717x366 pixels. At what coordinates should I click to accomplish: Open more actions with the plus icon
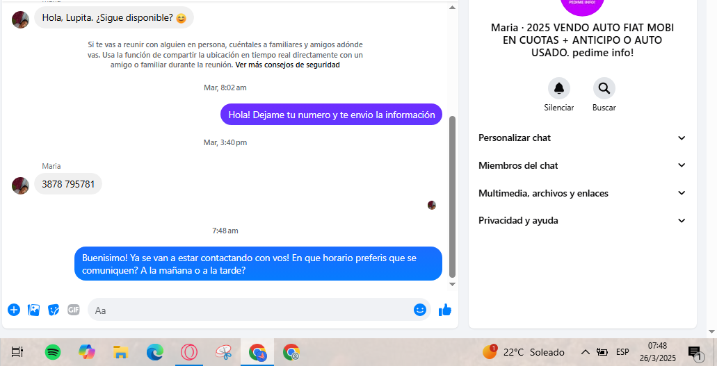pos(14,310)
